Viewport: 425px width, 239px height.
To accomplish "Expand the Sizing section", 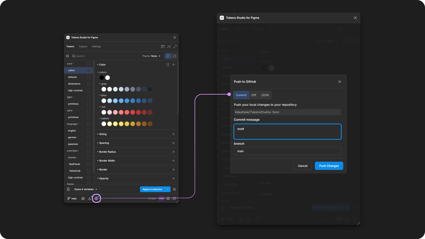I will pos(98,134).
